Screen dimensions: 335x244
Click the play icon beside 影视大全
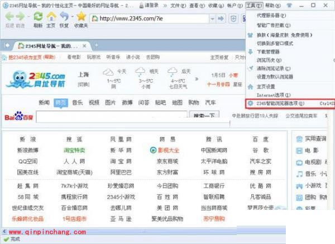point(153,150)
